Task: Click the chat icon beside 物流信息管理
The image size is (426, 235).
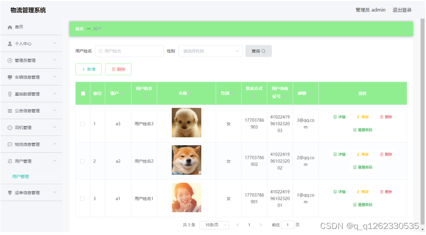Action: pyautogui.click(x=10, y=144)
